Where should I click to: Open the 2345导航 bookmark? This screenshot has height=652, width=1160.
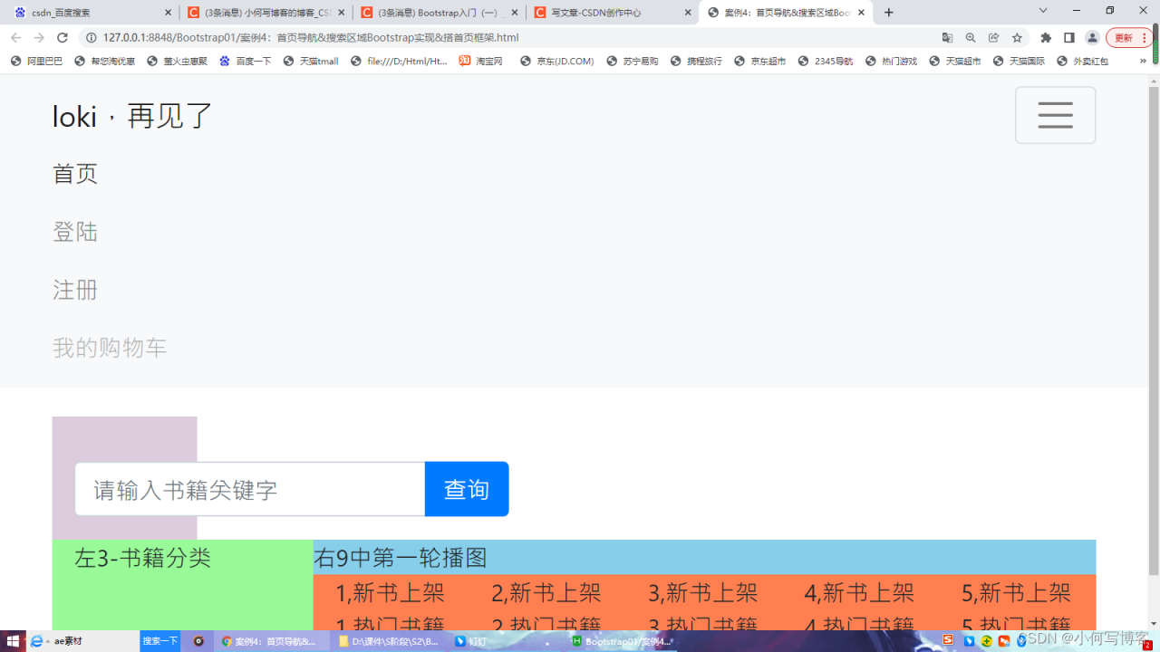tap(826, 62)
